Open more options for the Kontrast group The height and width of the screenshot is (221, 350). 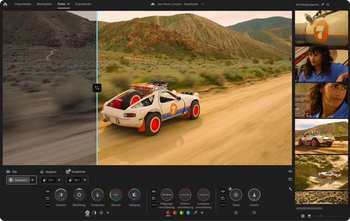click(x=48, y=205)
